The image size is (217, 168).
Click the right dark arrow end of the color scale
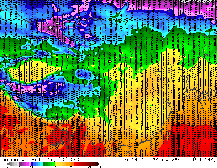(98, 164)
